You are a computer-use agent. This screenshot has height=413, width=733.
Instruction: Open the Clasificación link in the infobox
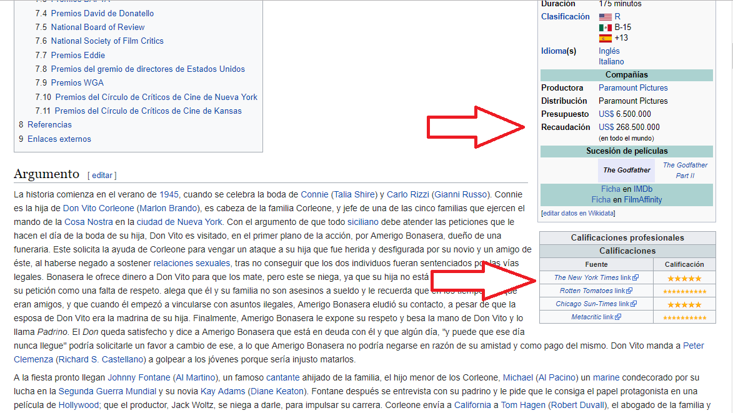click(565, 17)
